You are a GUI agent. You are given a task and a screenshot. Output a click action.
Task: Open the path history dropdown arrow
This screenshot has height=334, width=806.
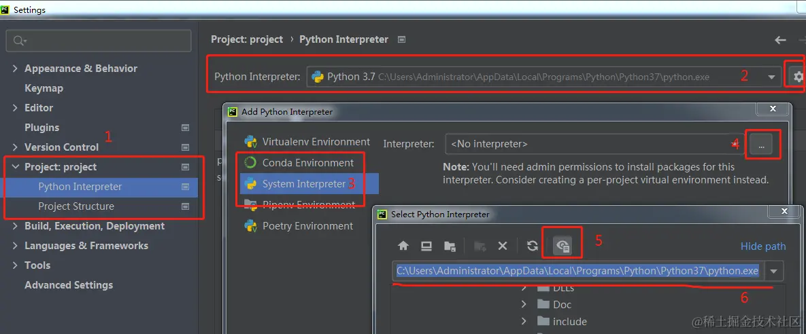point(773,271)
